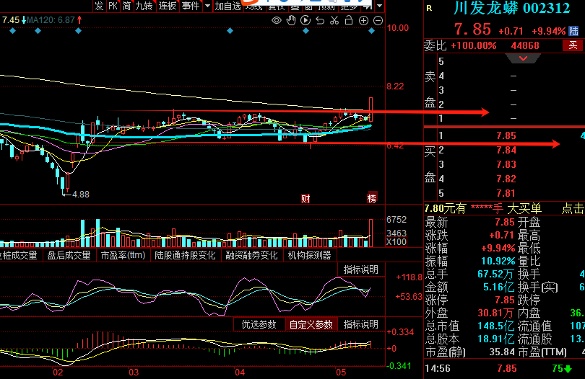This screenshot has height=379, width=585.
Task: Click 加自选 to add to watchlist
Action: click(228, 6)
